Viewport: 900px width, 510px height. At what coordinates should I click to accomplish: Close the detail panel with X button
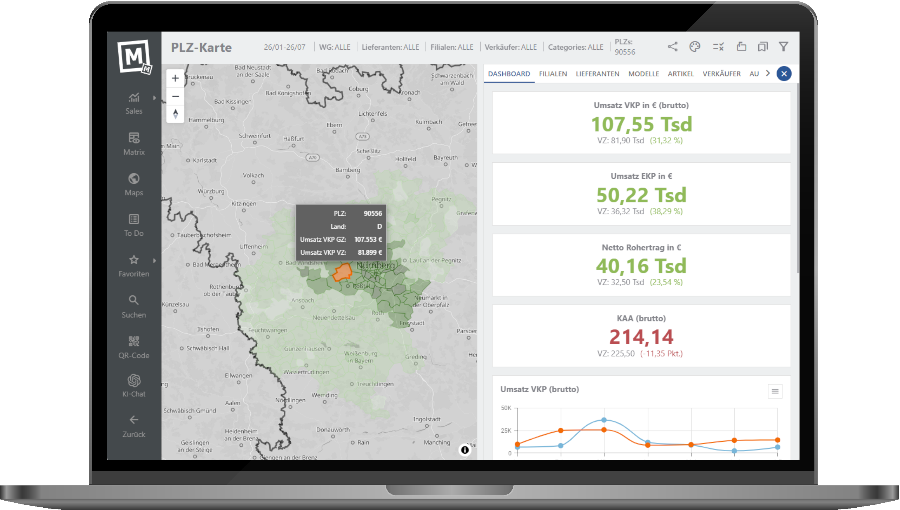pyautogui.click(x=784, y=74)
